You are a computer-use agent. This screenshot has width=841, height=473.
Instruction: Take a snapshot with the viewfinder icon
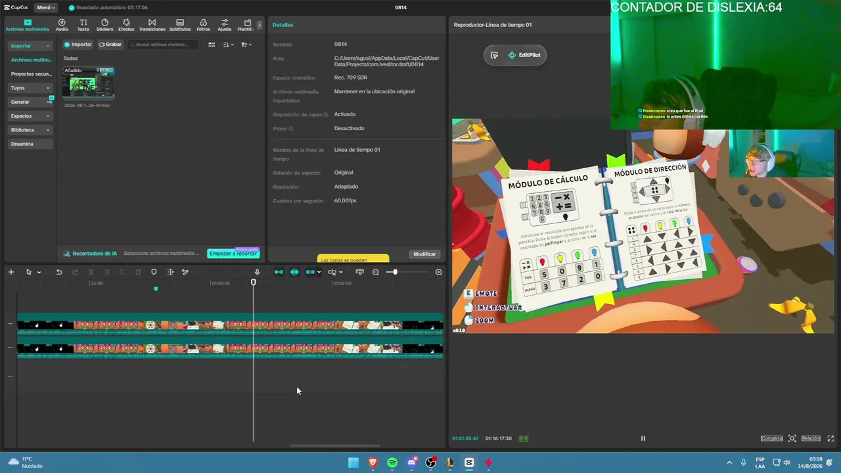click(x=792, y=438)
